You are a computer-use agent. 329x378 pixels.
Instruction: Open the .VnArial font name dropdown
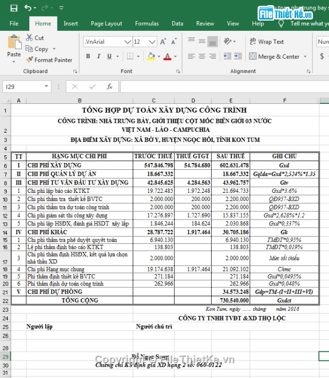point(127,42)
